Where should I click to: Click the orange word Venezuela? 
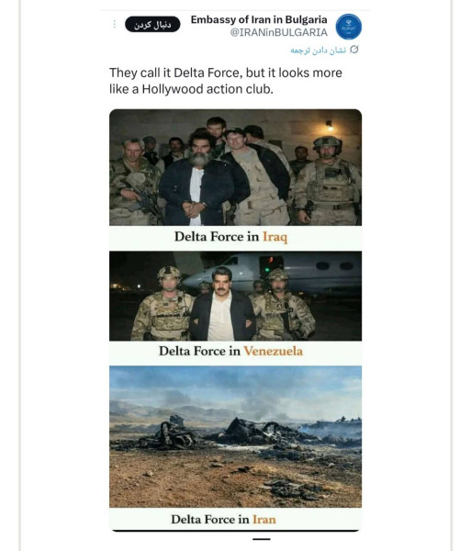(x=274, y=351)
